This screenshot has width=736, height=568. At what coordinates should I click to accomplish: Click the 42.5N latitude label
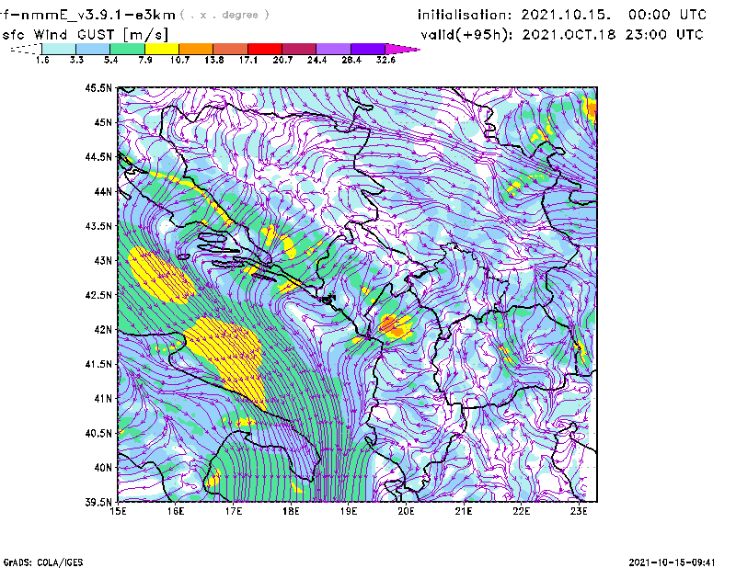point(98,295)
